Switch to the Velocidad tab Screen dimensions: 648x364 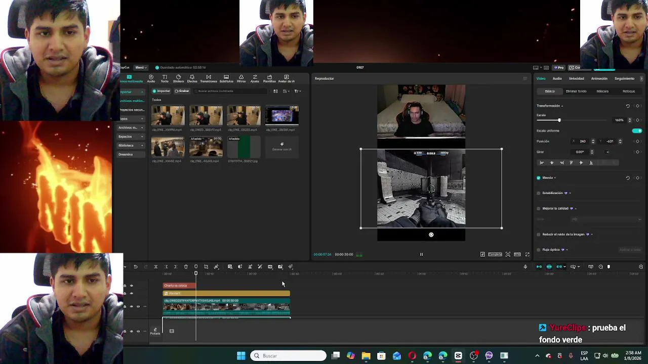pos(576,78)
